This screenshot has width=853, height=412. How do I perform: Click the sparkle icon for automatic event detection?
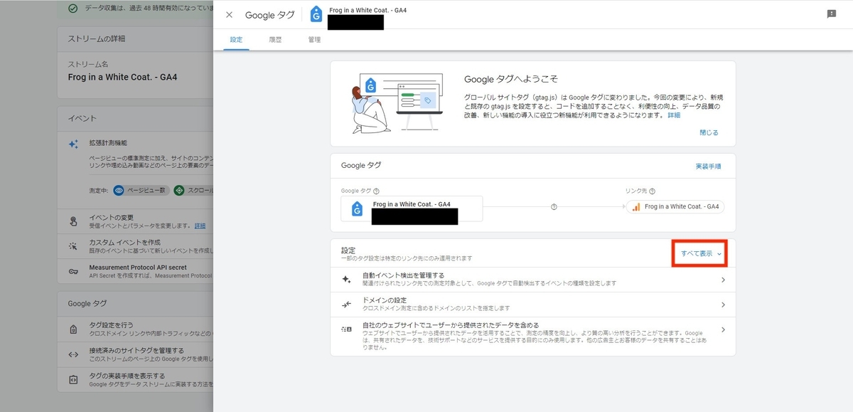(x=346, y=280)
